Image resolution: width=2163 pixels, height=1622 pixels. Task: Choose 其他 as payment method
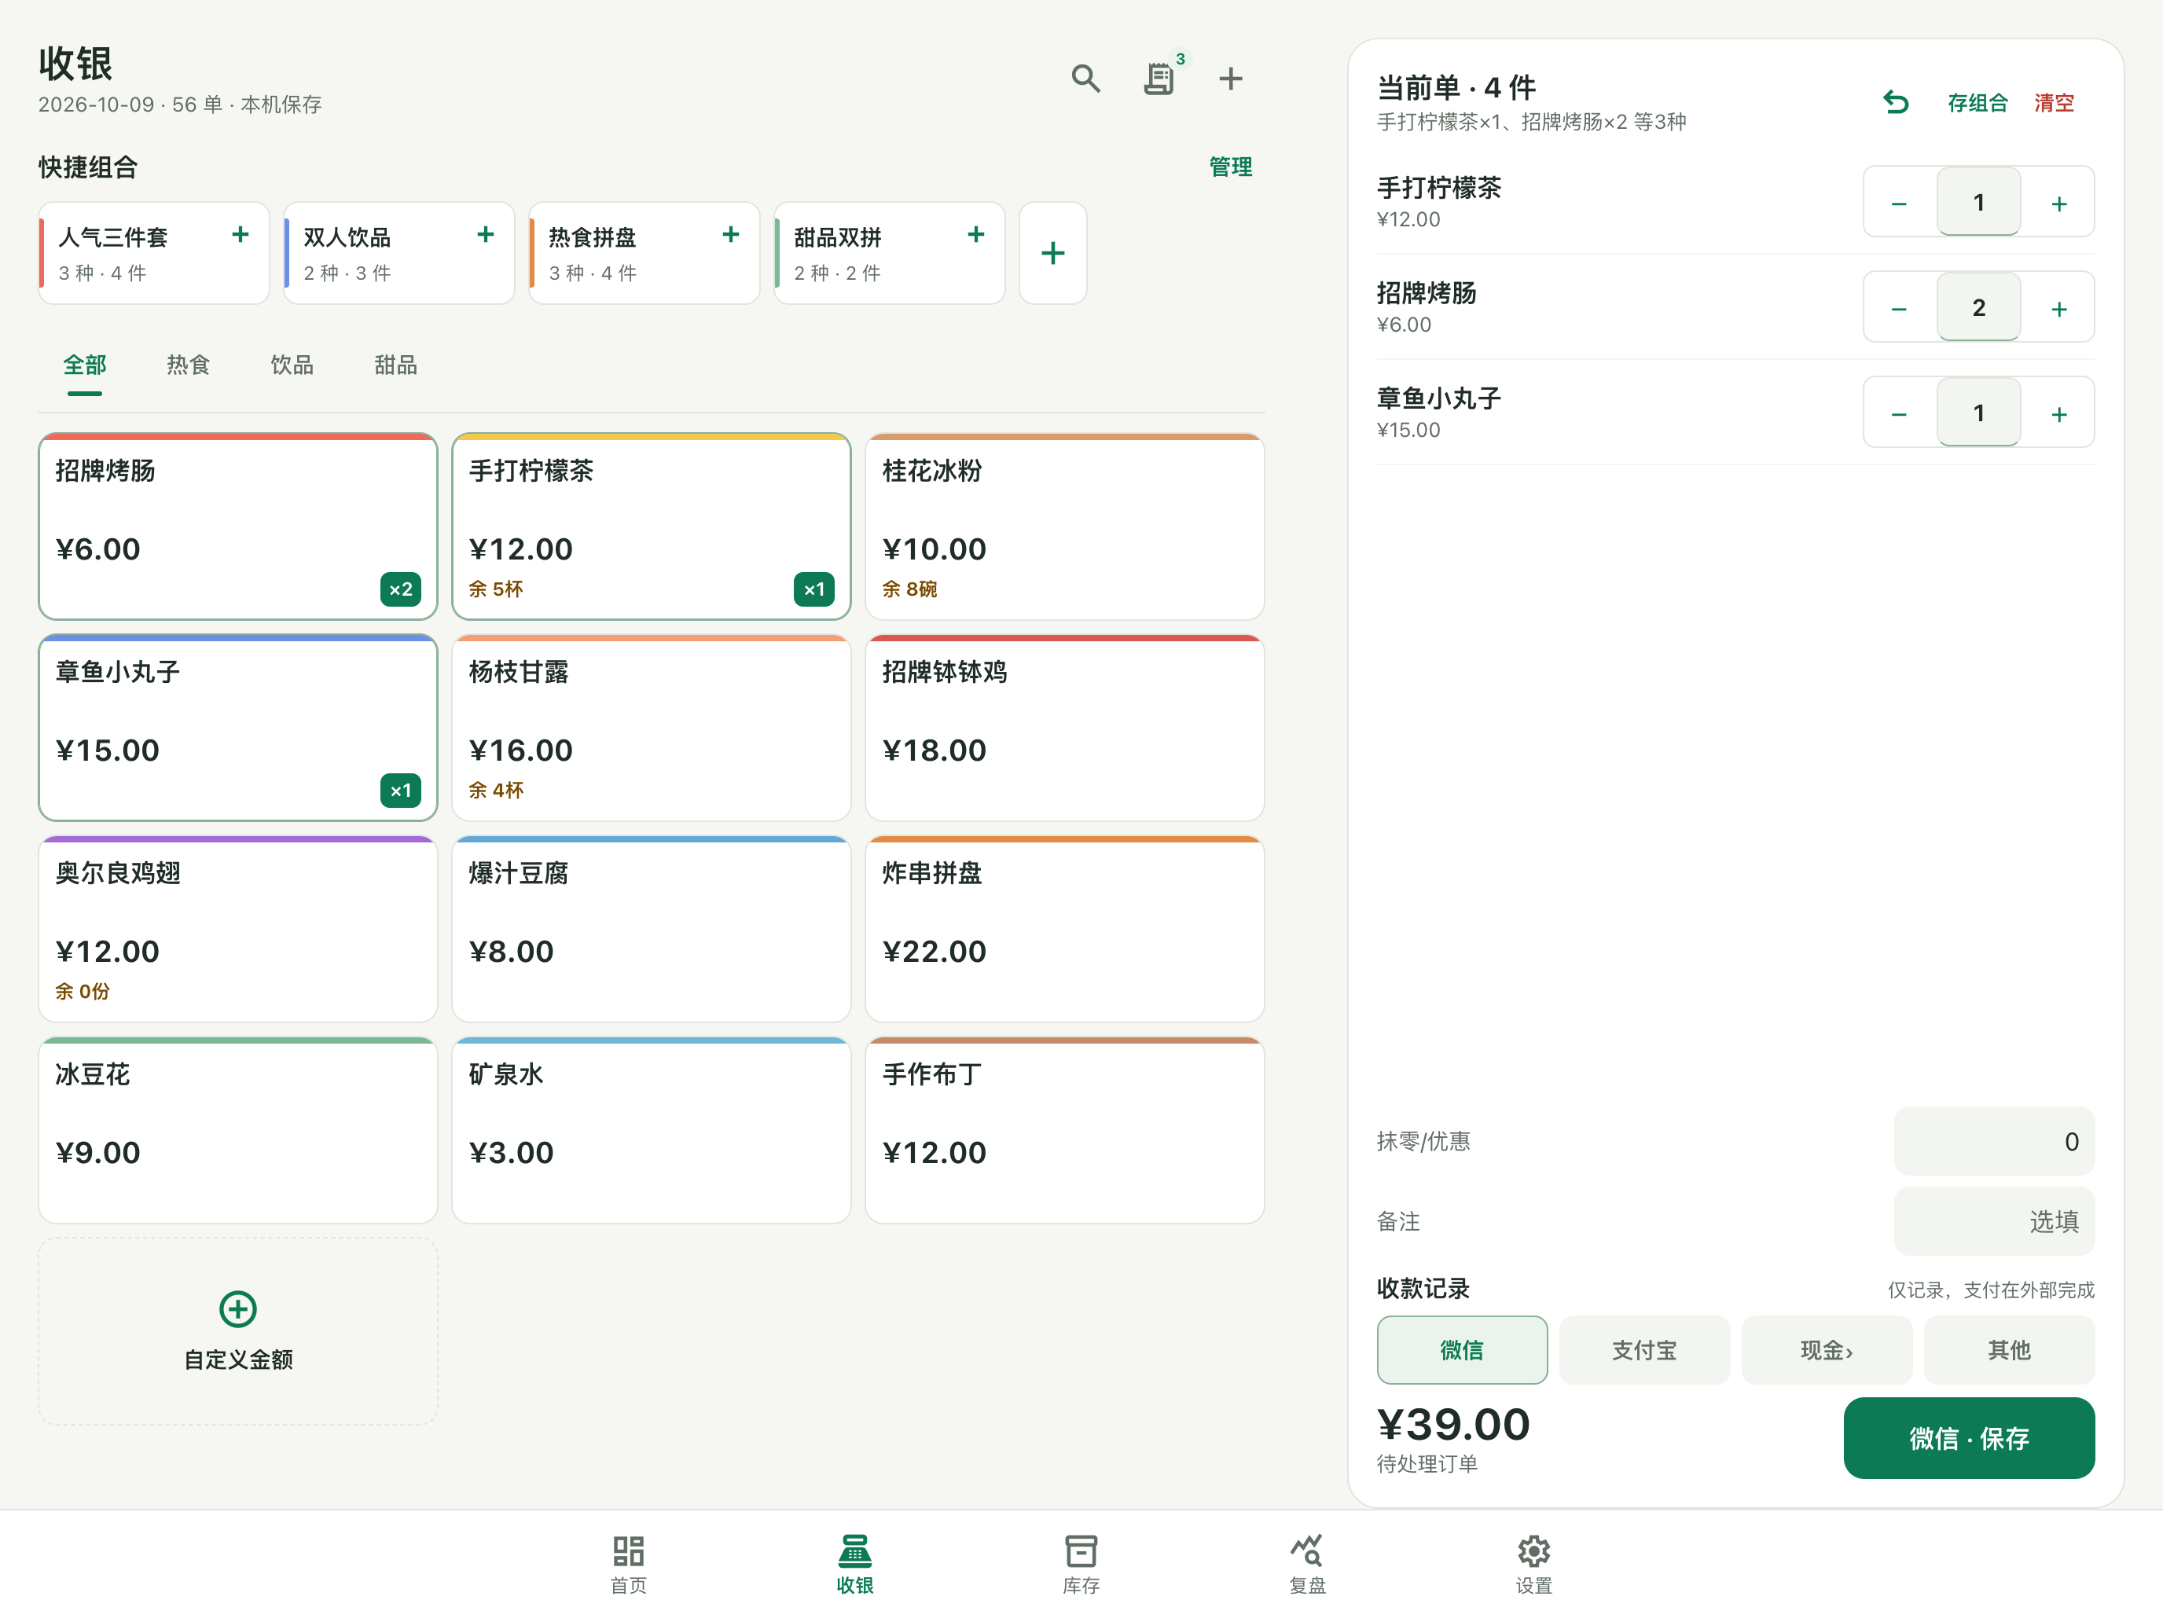coord(2010,1350)
